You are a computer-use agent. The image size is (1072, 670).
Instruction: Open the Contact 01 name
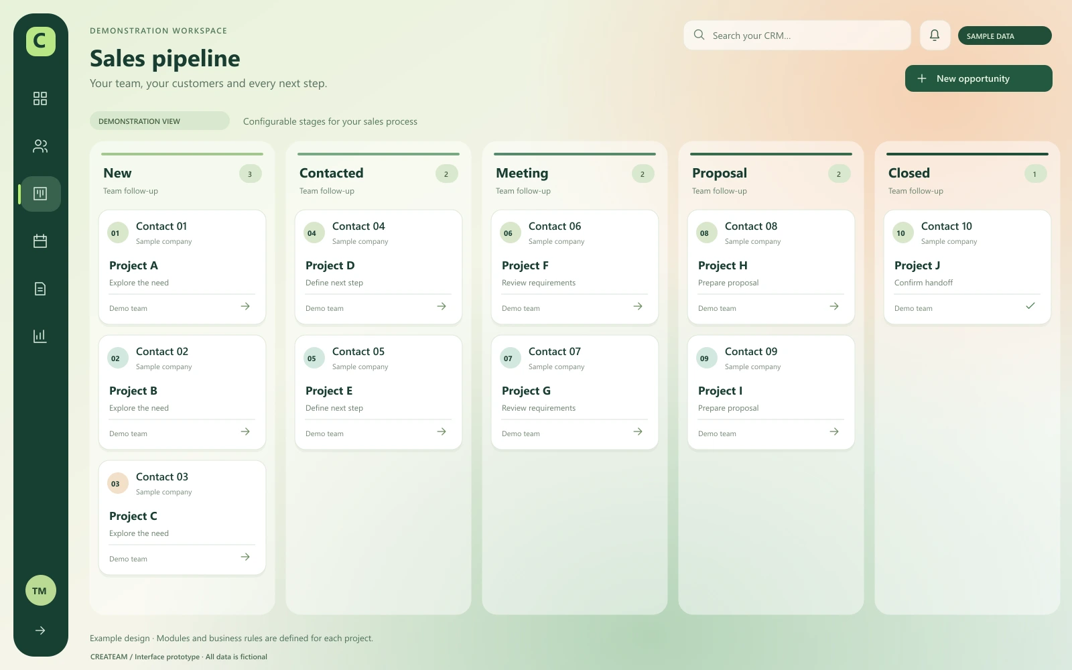(161, 226)
